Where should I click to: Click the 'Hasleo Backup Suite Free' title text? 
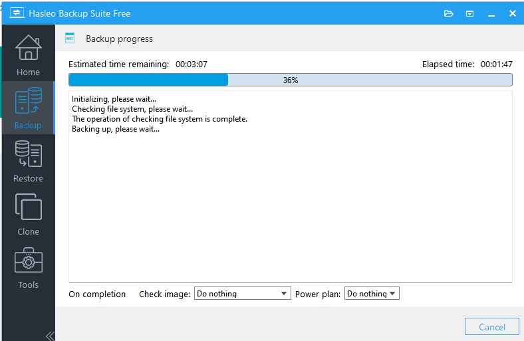80,13
